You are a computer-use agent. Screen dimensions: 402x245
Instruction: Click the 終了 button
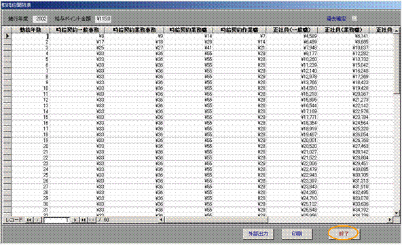[x=344, y=233]
